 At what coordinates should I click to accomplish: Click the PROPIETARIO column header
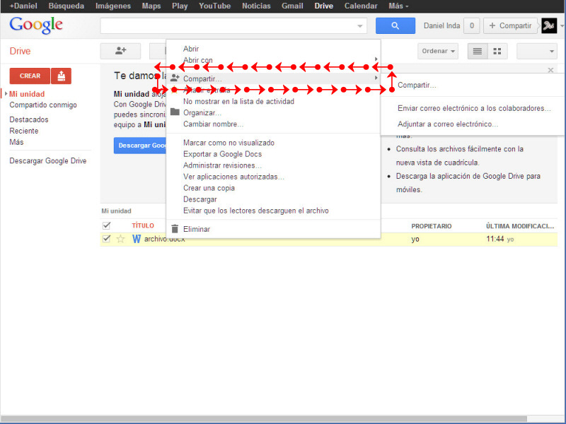click(x=432, y=226)
